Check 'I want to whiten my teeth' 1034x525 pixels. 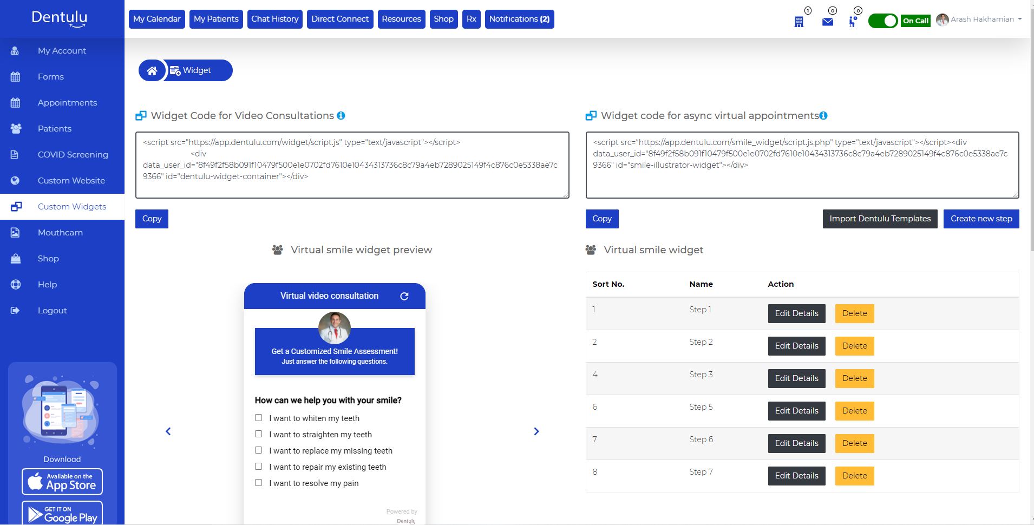click(259, 418)
